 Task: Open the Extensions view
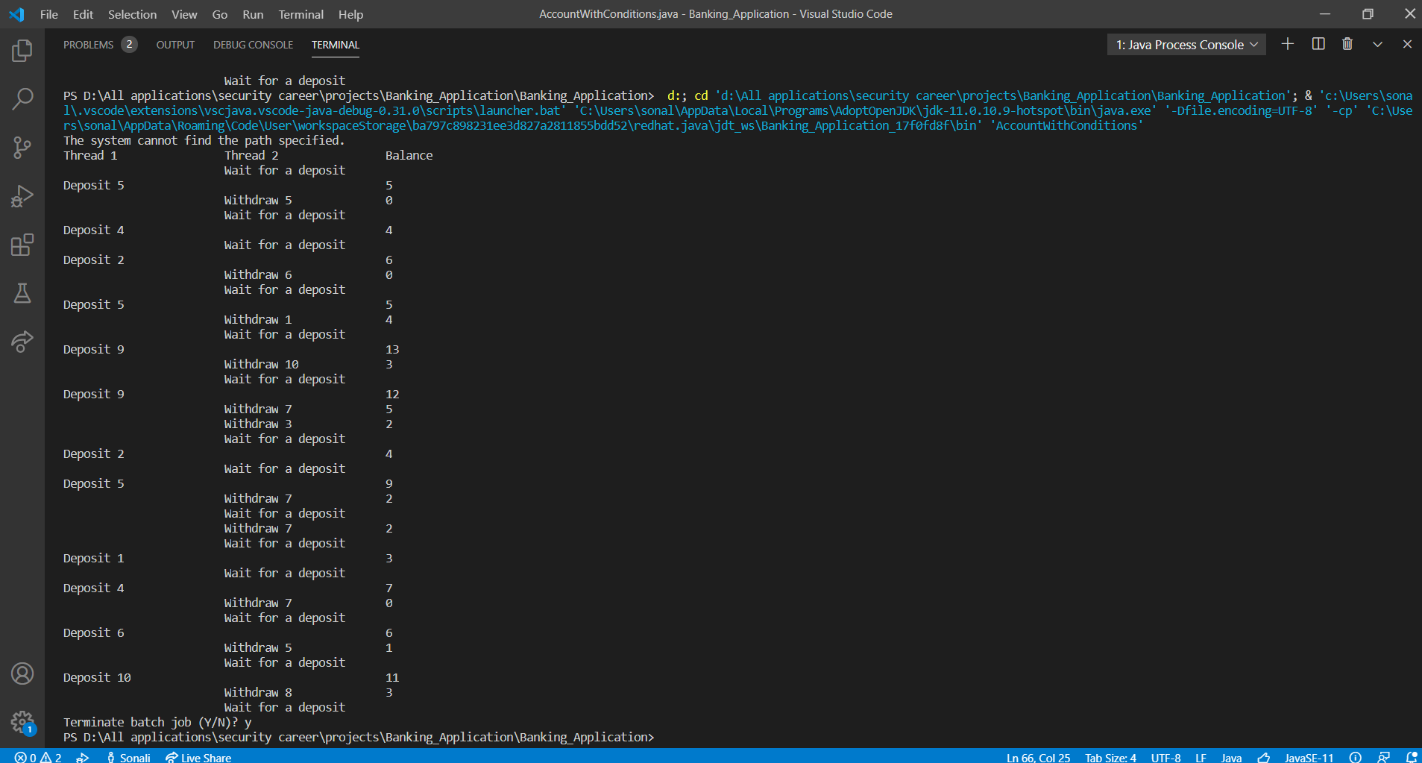pos(22,245)
